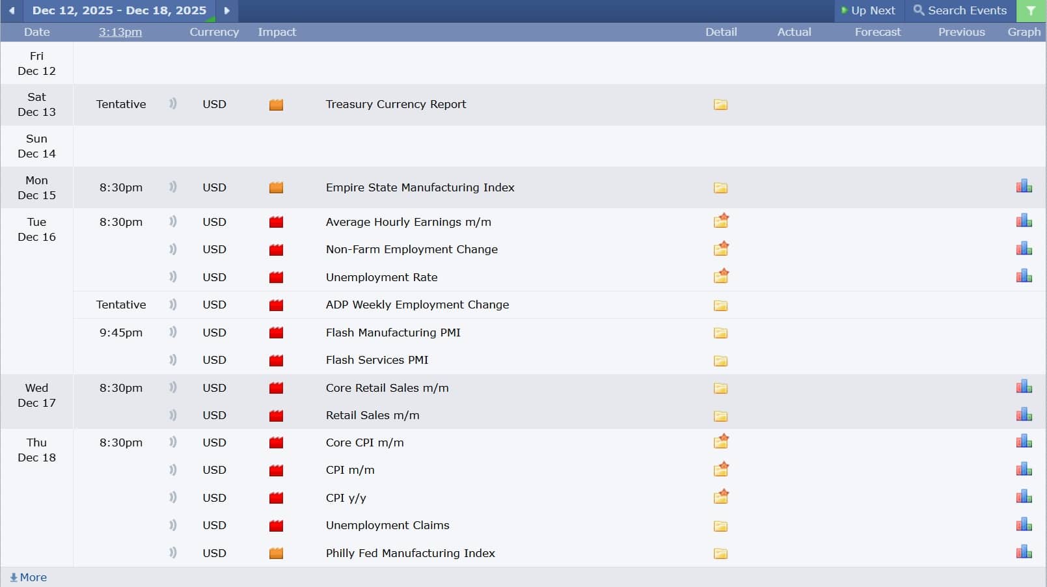Open starred detail folder for Non-Farm Employment Change
Screen dimensions: 1047x587
coord(720,249)
